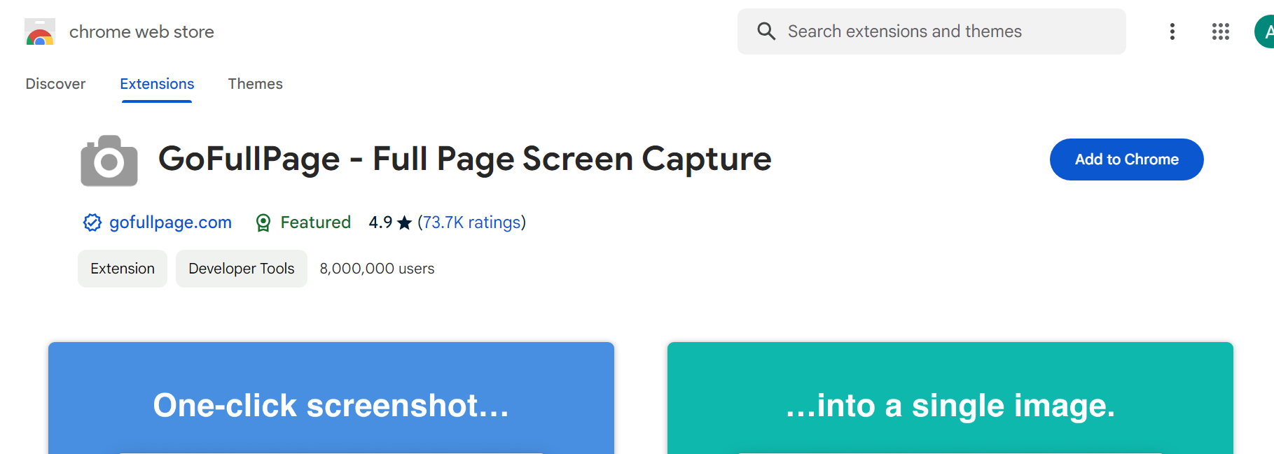Image resolution: width=1274 pixels, height=454 pixels.
Task: Click the verified publisher badge icon
Action: (x=92, y=222)
